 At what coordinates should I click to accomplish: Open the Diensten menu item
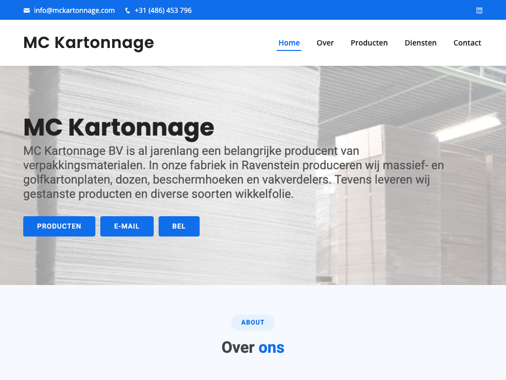click(421, 43)
